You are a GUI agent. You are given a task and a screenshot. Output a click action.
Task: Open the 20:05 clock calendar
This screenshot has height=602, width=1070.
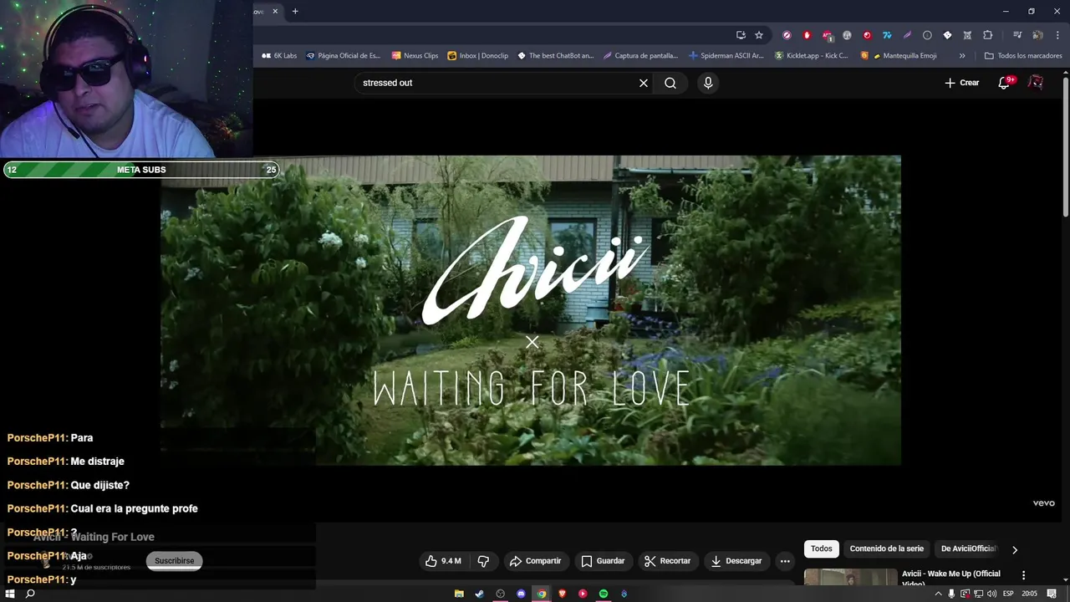pyautogui.click(x=1029, y=594)
